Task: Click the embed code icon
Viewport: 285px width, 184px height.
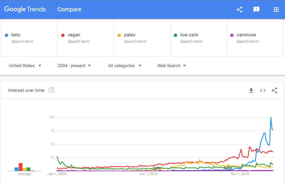Action: (x=263, y=90)
